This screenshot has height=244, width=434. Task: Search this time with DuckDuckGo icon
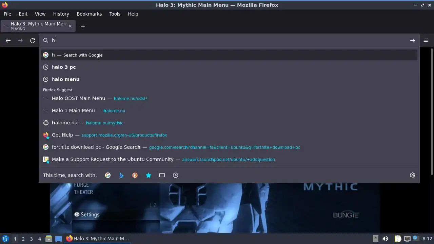click(135, 175)
